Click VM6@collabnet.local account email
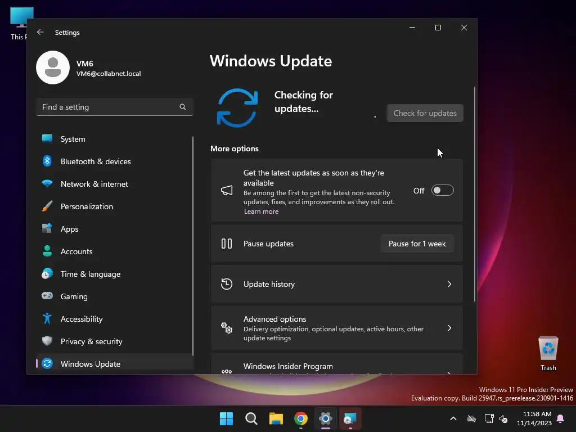 point(109,74)
